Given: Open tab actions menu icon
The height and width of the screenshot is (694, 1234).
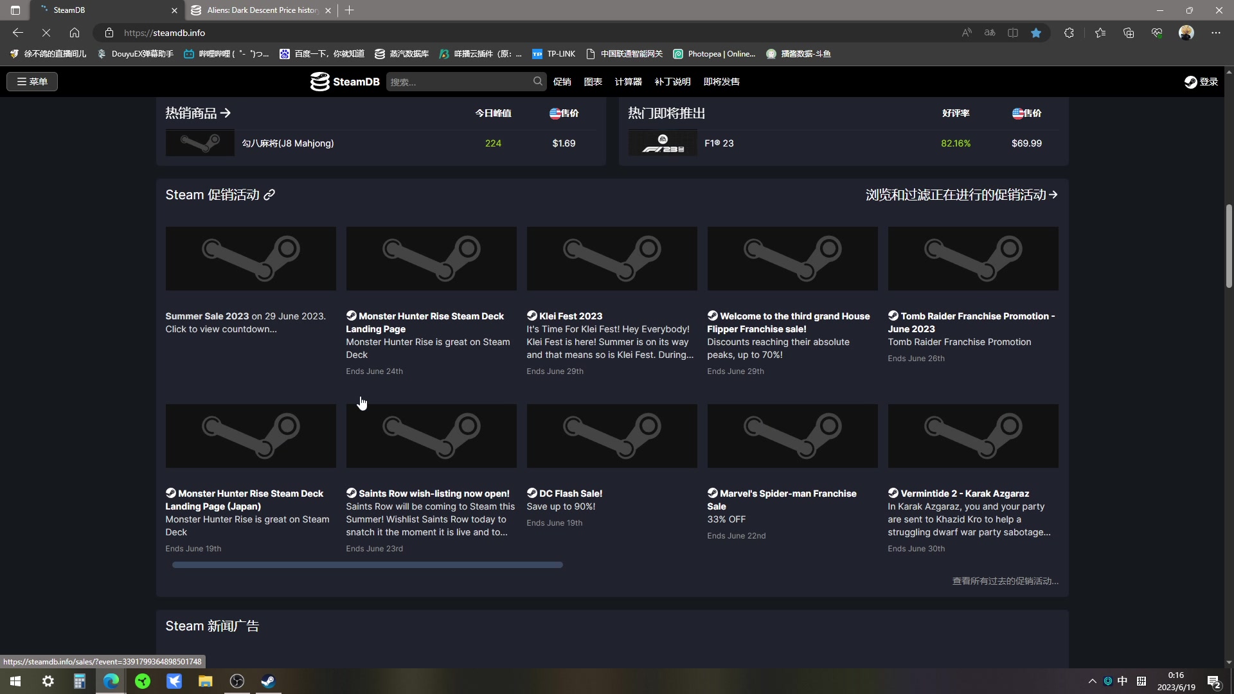Looking at the screenshot, I should tap(15, 10).
